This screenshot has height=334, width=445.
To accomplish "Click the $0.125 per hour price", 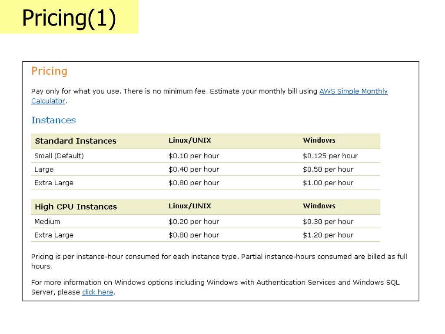I will [330, 156].
